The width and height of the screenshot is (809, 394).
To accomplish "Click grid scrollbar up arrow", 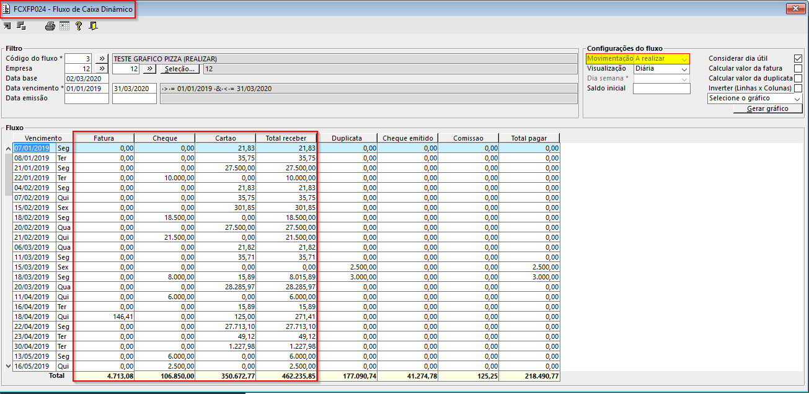I will pos(7,148).
